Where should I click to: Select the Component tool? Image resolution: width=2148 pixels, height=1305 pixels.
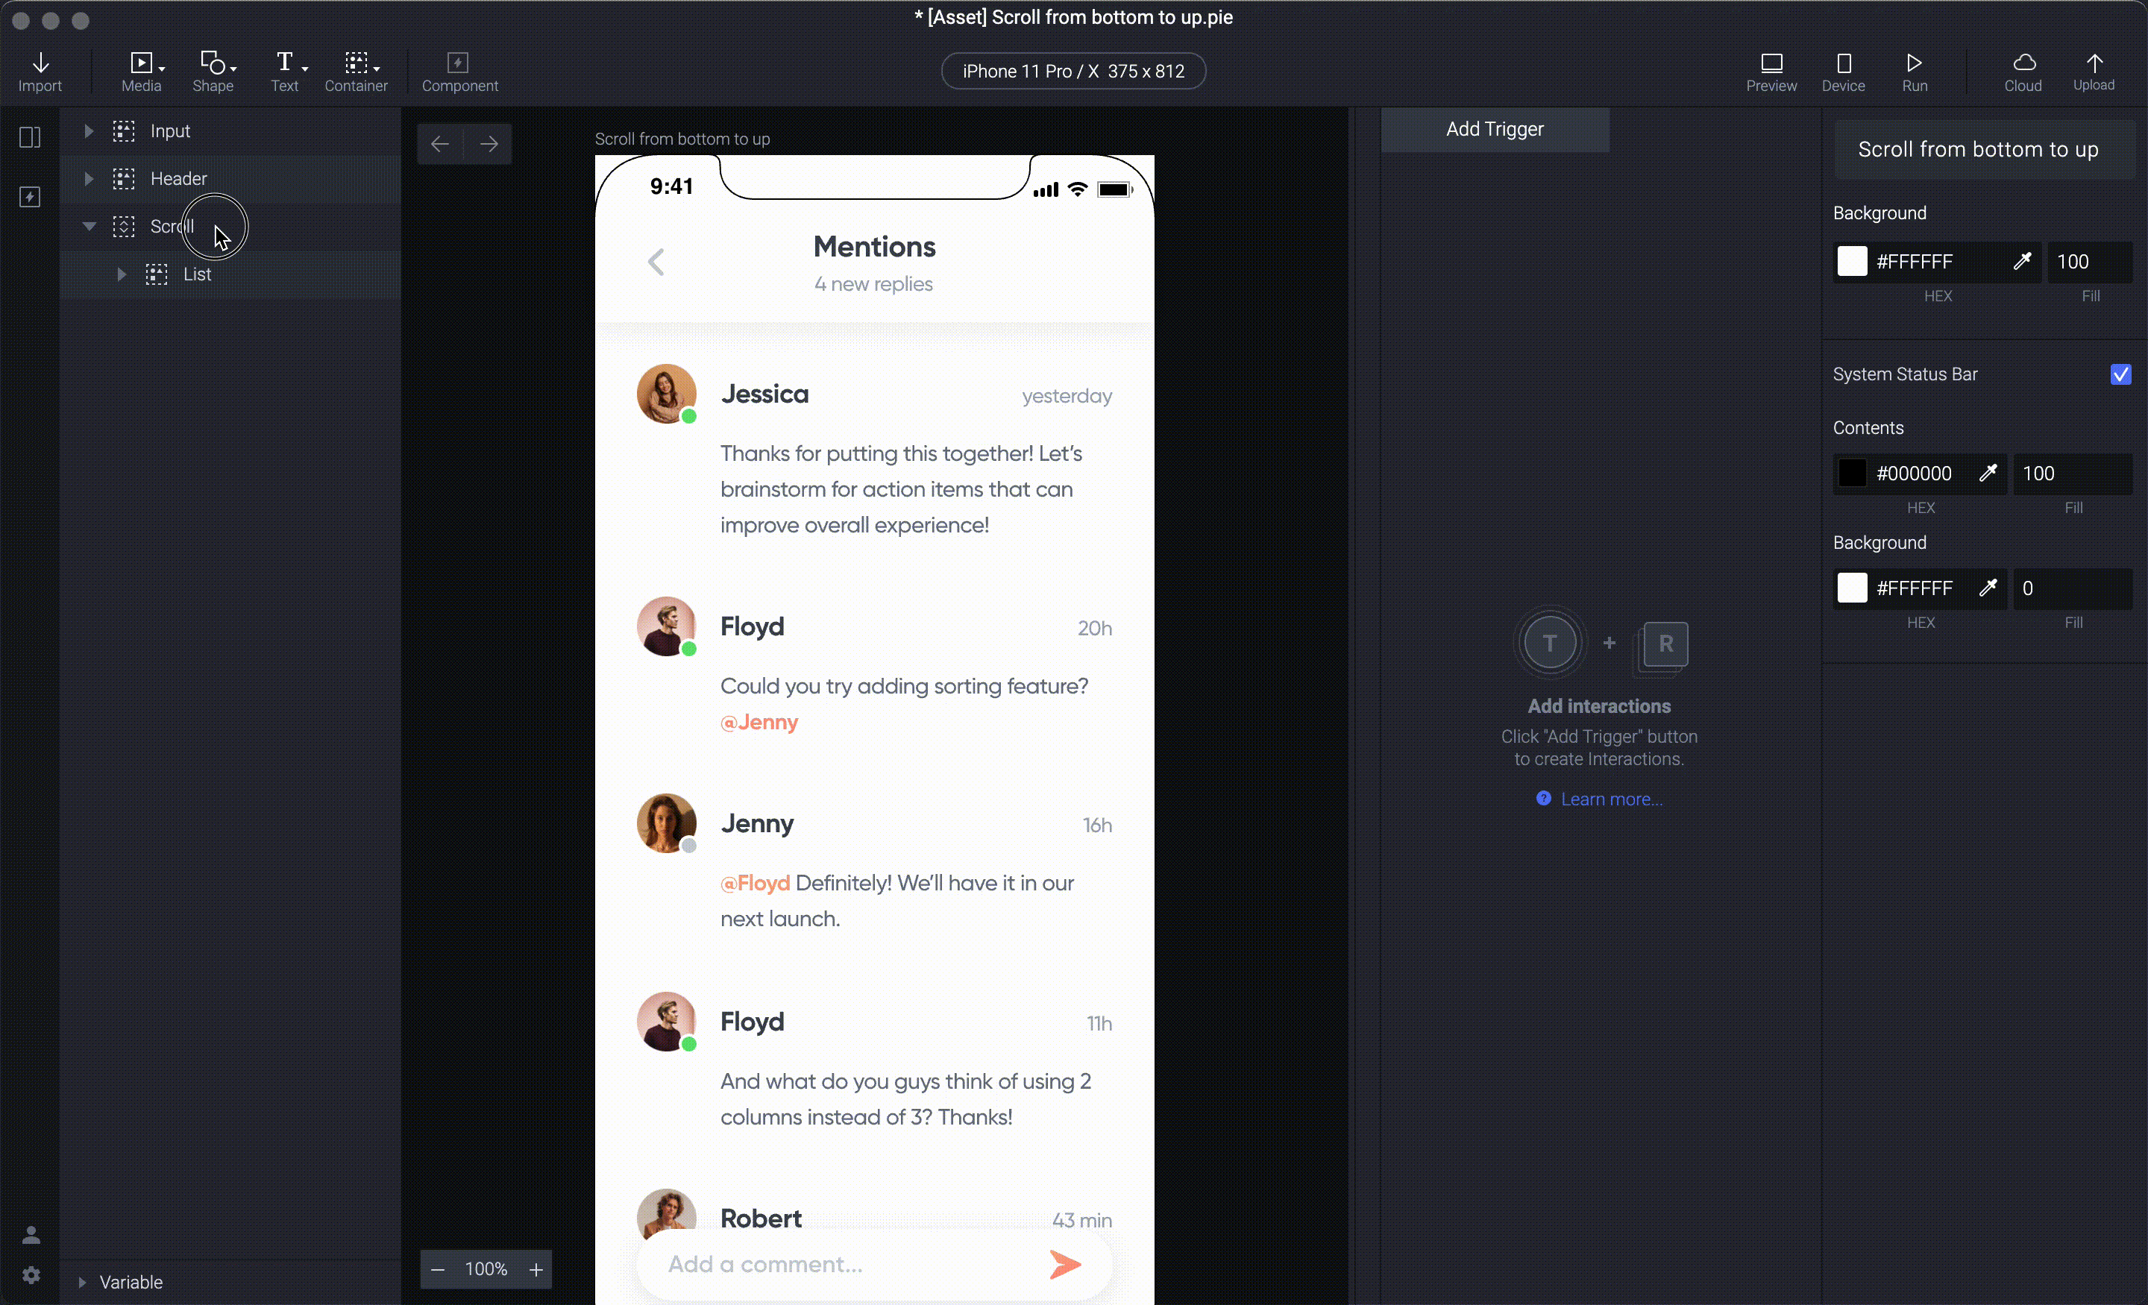pyautogui.click(x=460, y=69)
